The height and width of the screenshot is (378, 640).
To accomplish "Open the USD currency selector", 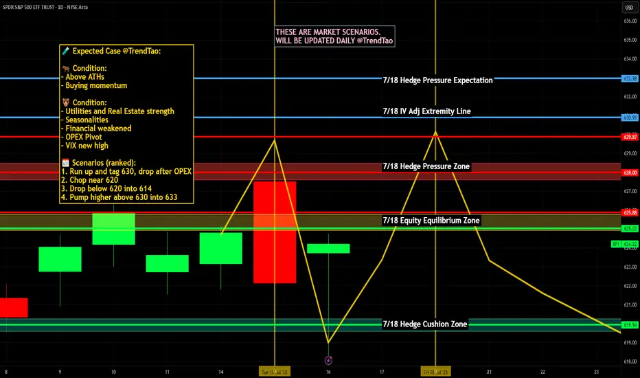I will [x=629, y=8].
